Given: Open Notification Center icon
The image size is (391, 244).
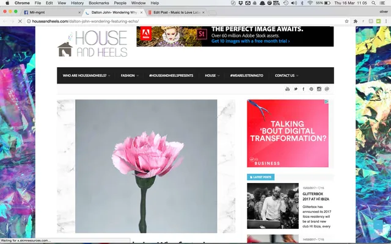Looking at the screenshot, I should click(382, 3).
